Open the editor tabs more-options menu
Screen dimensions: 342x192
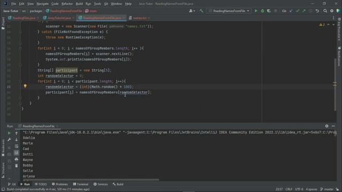pyautogui.click(x=333, y=18)
